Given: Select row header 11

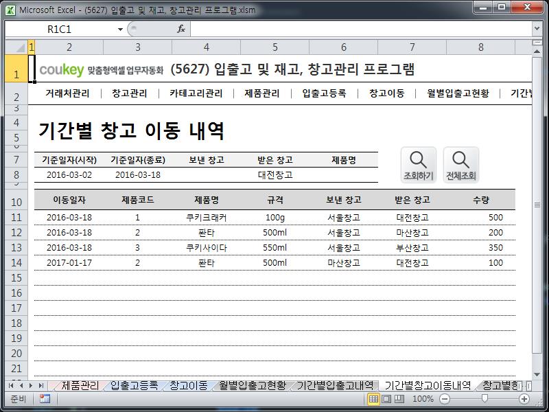Looking at the screenshot, I should pos(16,218).
